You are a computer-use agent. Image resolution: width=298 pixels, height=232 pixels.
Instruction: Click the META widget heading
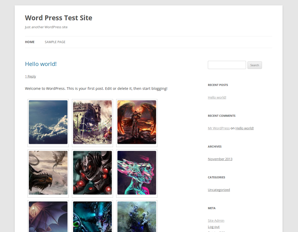click(x=211, y=208)
